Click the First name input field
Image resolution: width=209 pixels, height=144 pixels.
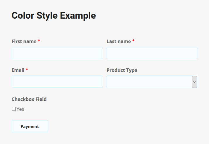(x=57, y=53)
